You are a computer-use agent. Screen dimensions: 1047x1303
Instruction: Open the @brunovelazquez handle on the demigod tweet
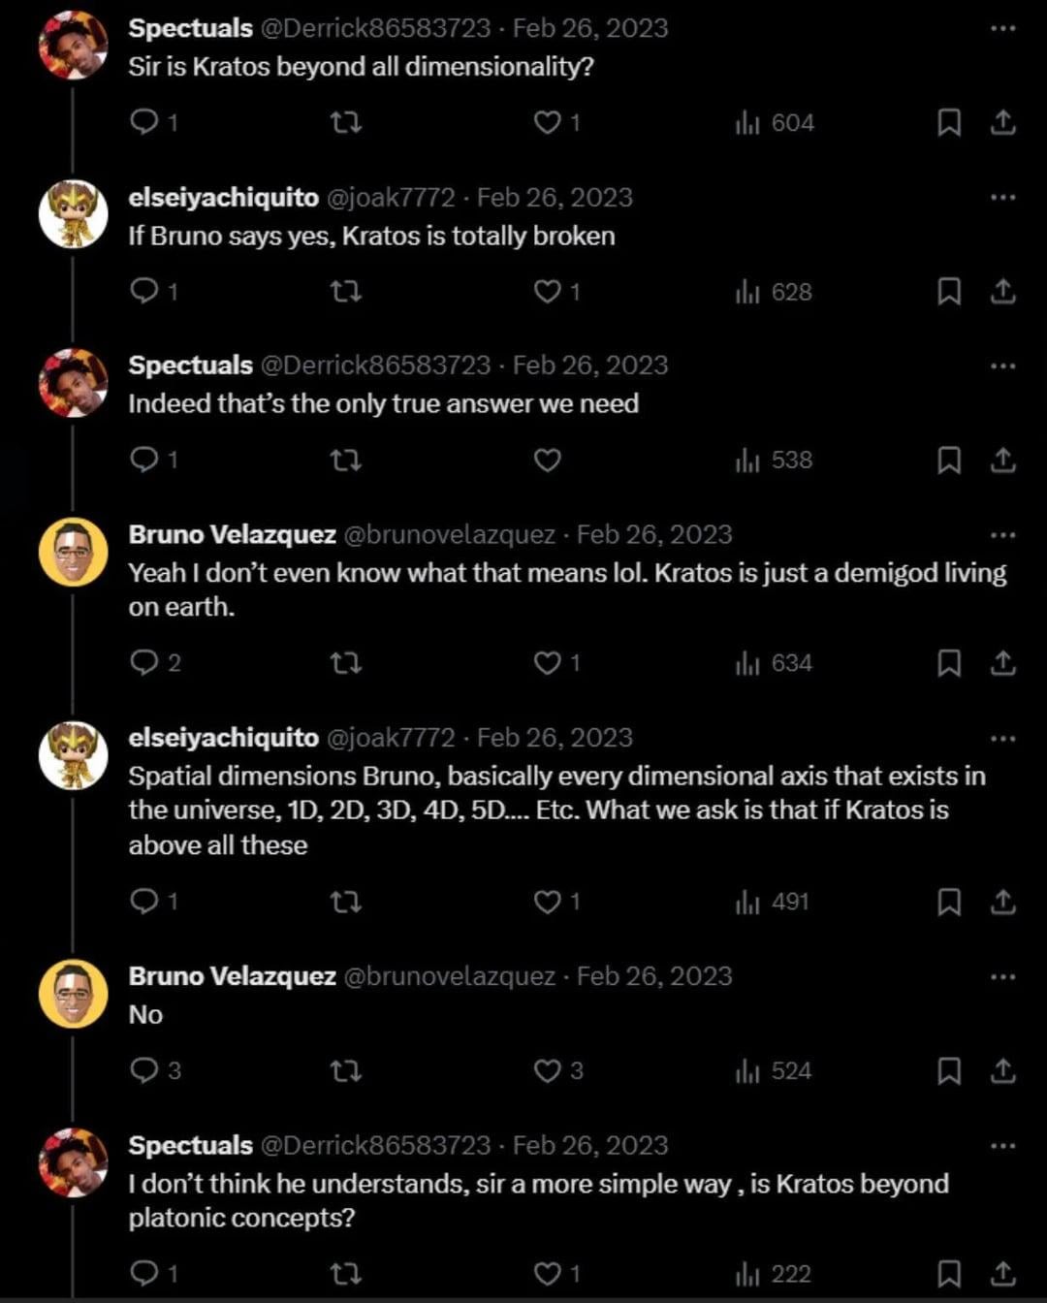450,535
